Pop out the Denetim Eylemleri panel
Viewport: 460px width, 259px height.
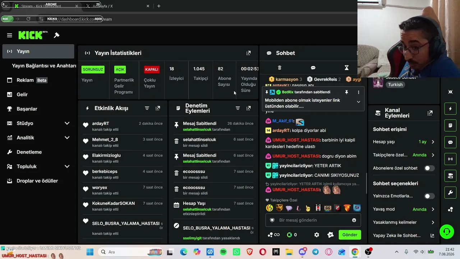tap(248, 108)
